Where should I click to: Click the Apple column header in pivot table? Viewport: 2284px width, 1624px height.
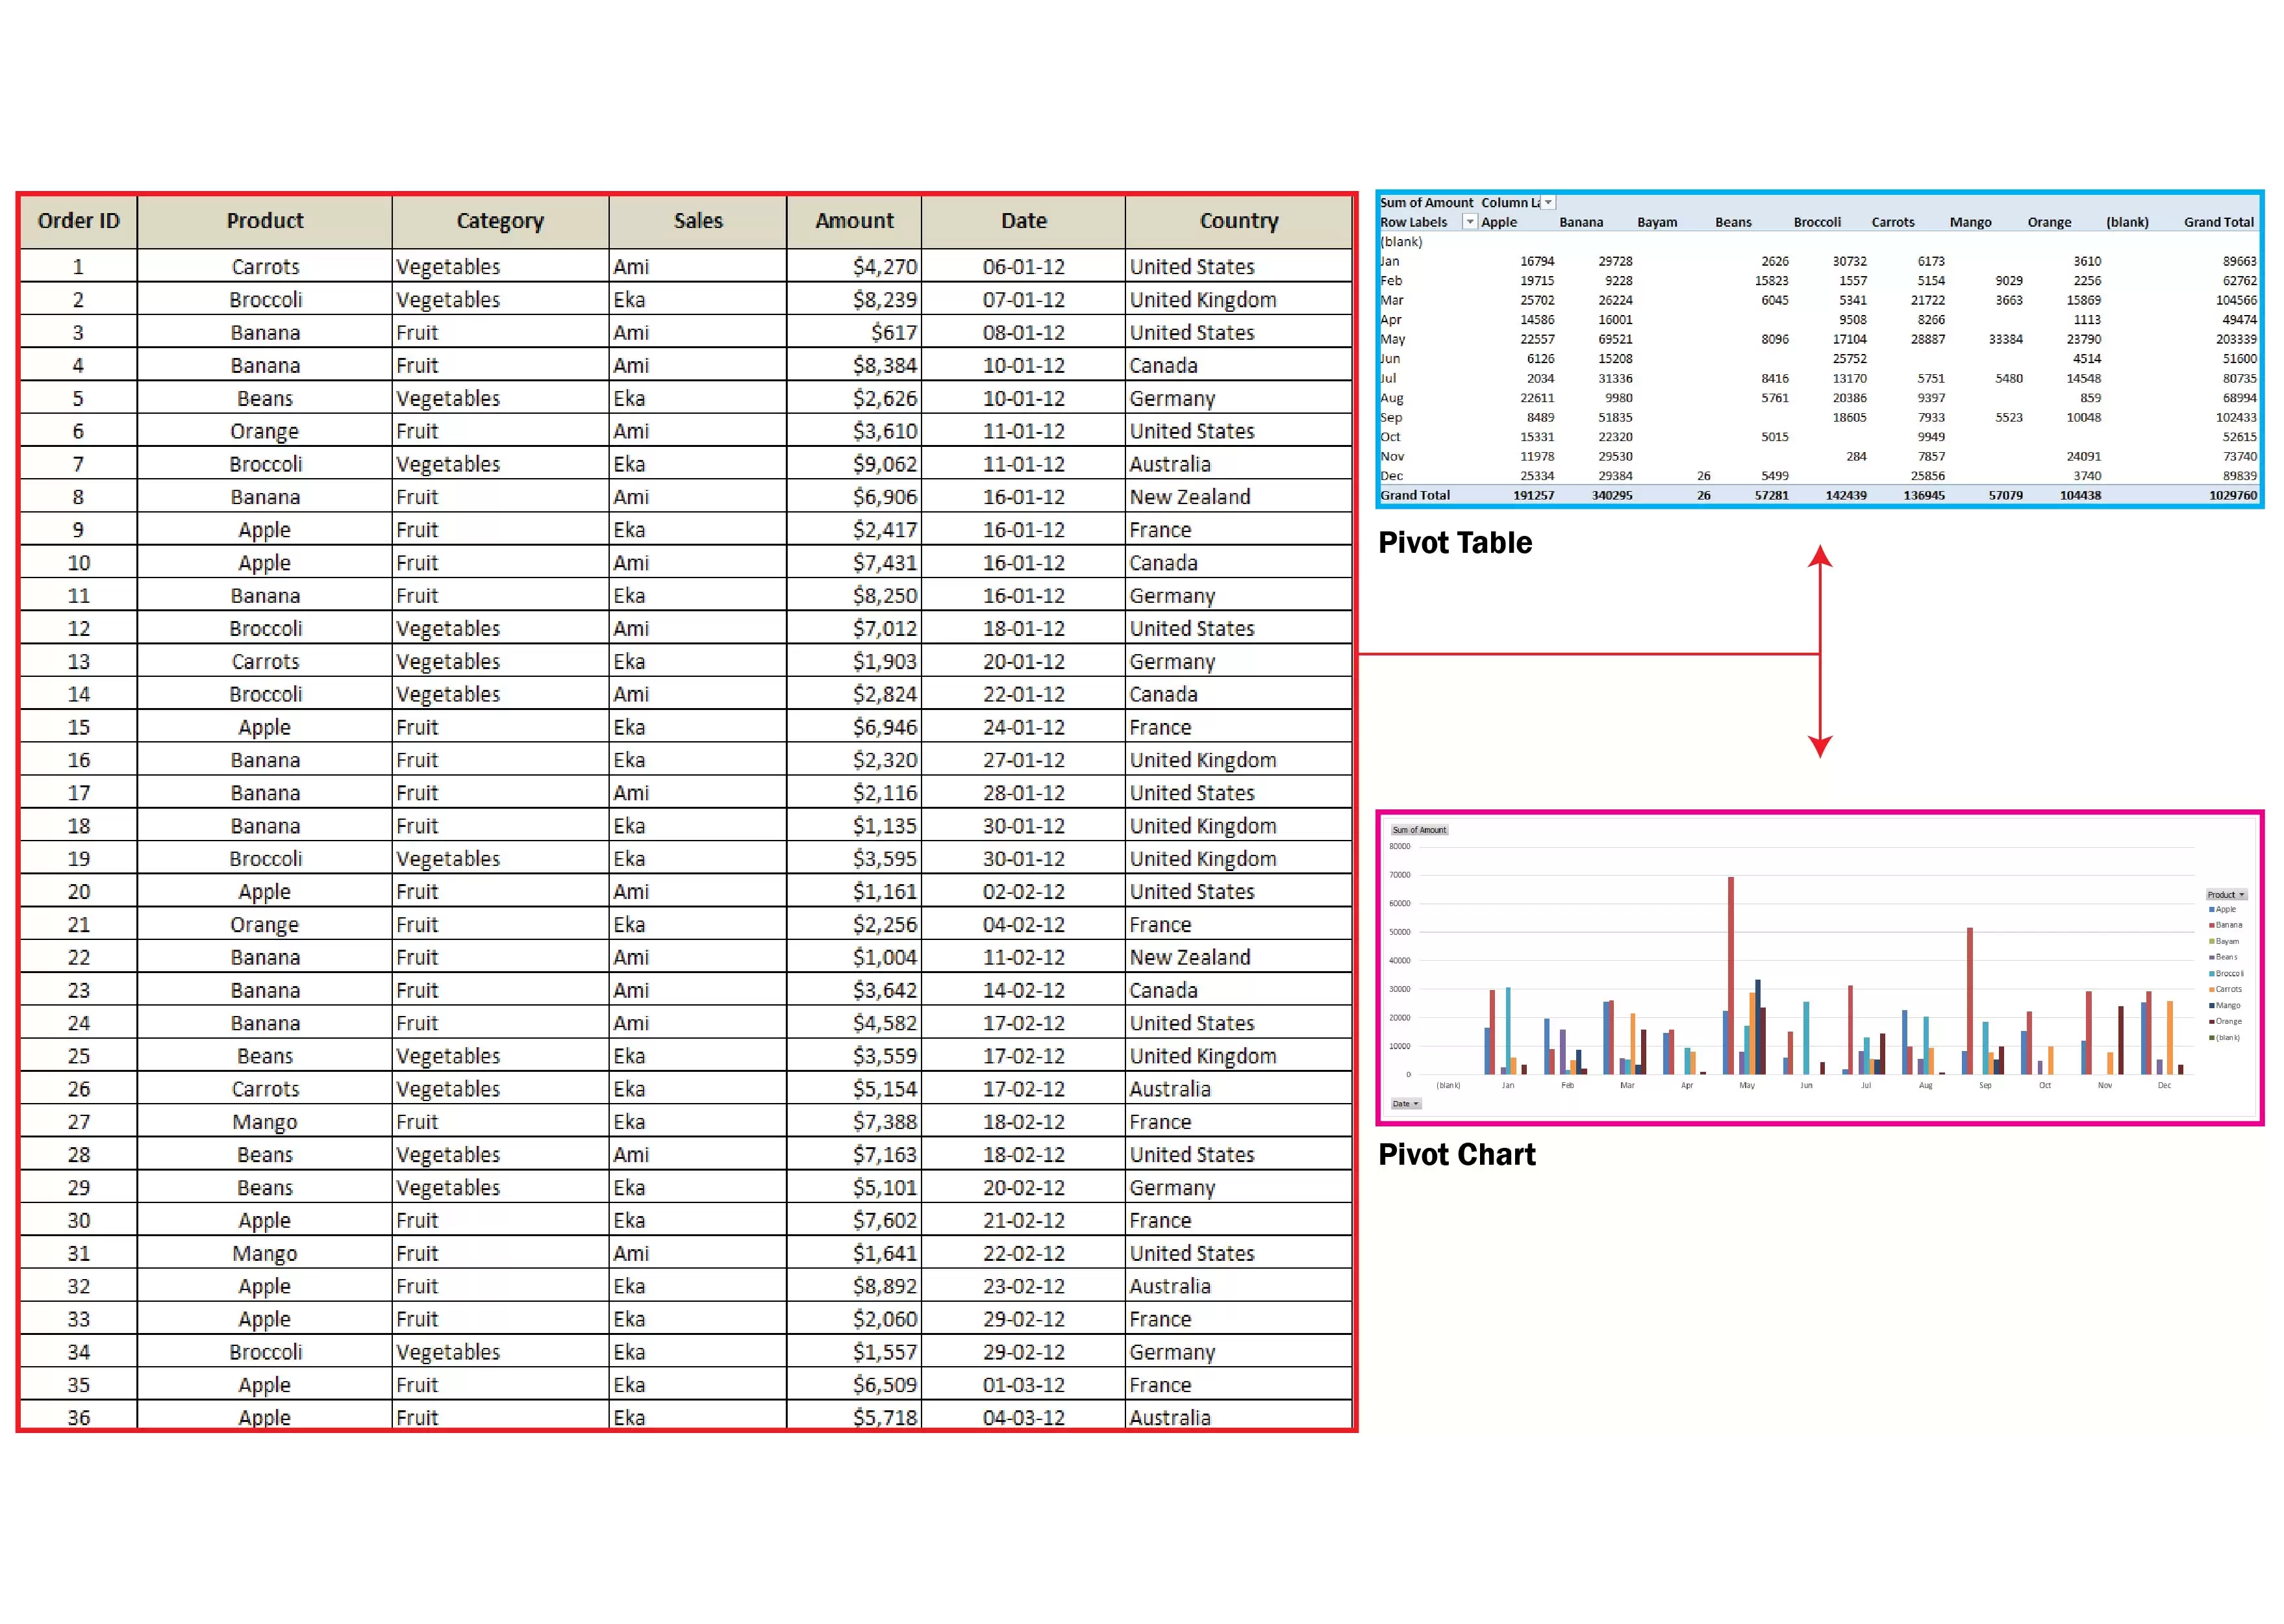[1498, 222]
